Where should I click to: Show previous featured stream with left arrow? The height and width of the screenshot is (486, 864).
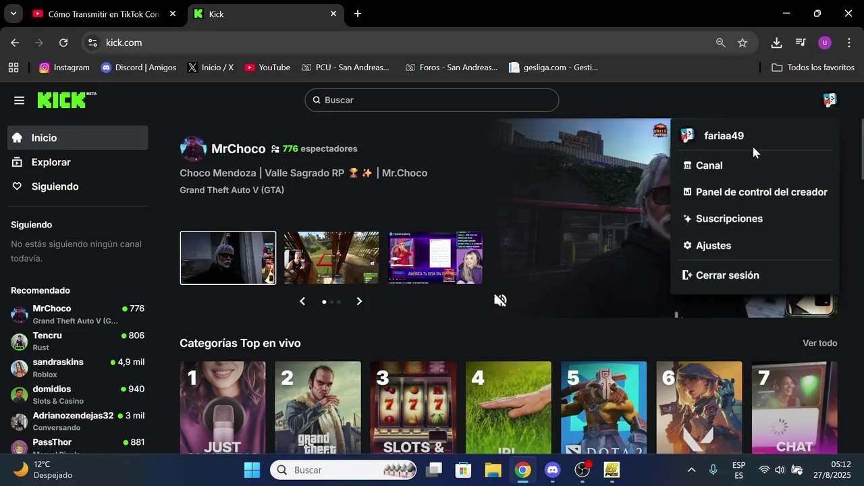click(302, 301)
